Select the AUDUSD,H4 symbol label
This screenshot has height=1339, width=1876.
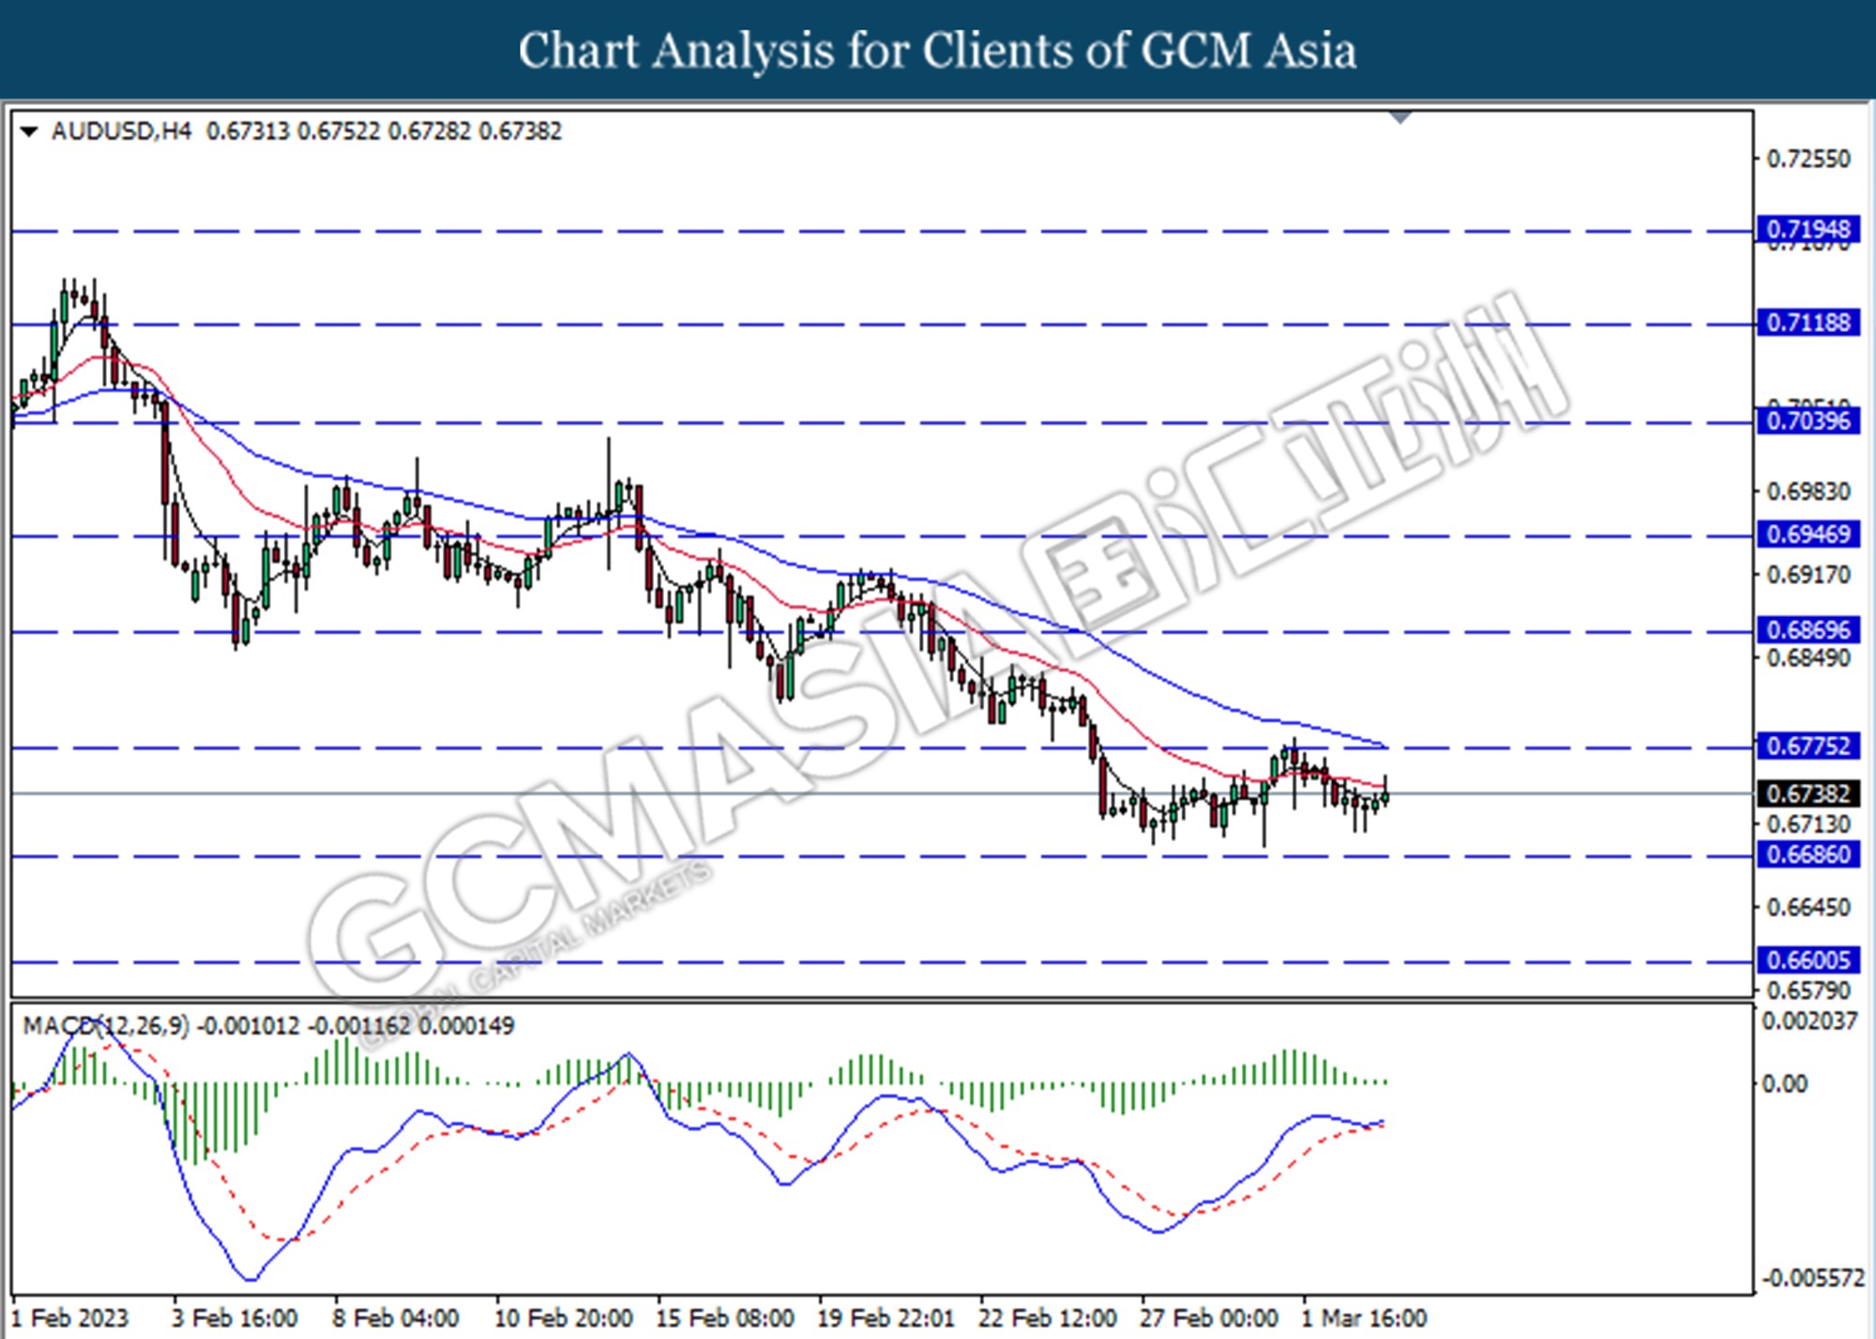tap(121, 131)
